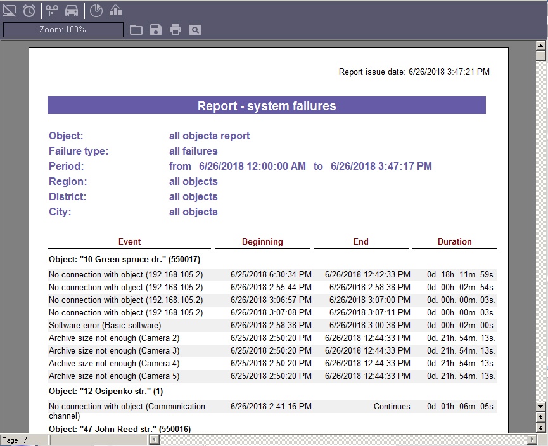Open the Zoom: 100% selector

tap(63, 30)
